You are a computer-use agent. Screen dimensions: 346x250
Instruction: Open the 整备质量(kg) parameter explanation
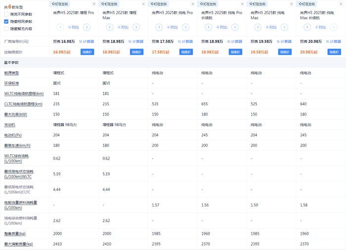pos(15,233)
